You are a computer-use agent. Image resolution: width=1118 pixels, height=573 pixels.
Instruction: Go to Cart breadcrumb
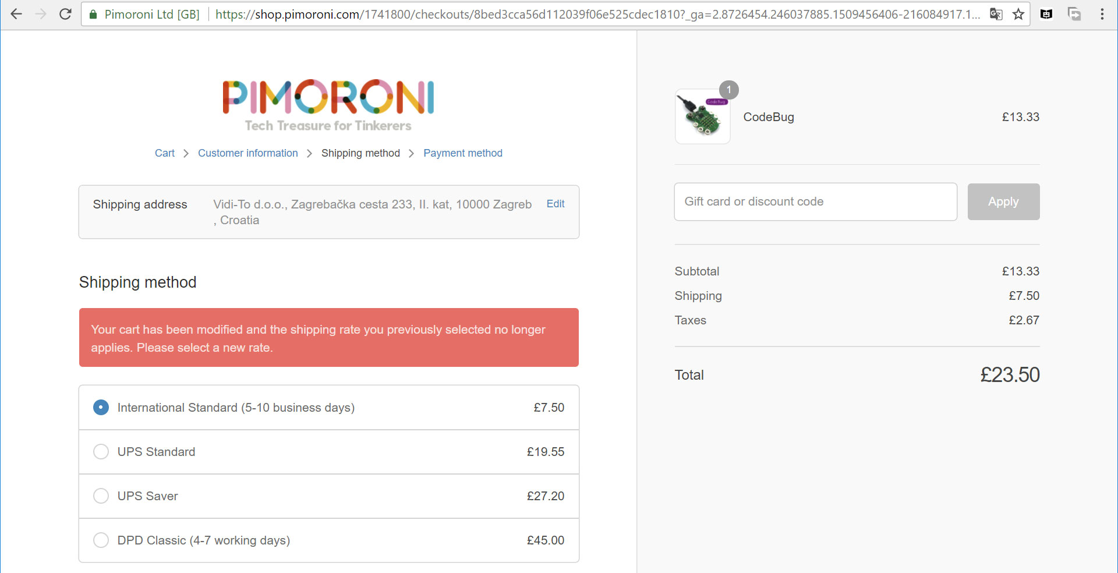coord(164,153)
